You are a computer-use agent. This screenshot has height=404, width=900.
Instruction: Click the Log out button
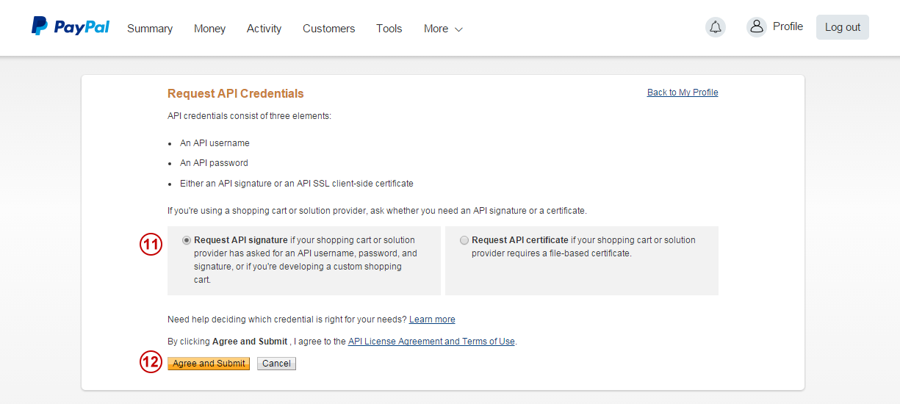point(843,27)
